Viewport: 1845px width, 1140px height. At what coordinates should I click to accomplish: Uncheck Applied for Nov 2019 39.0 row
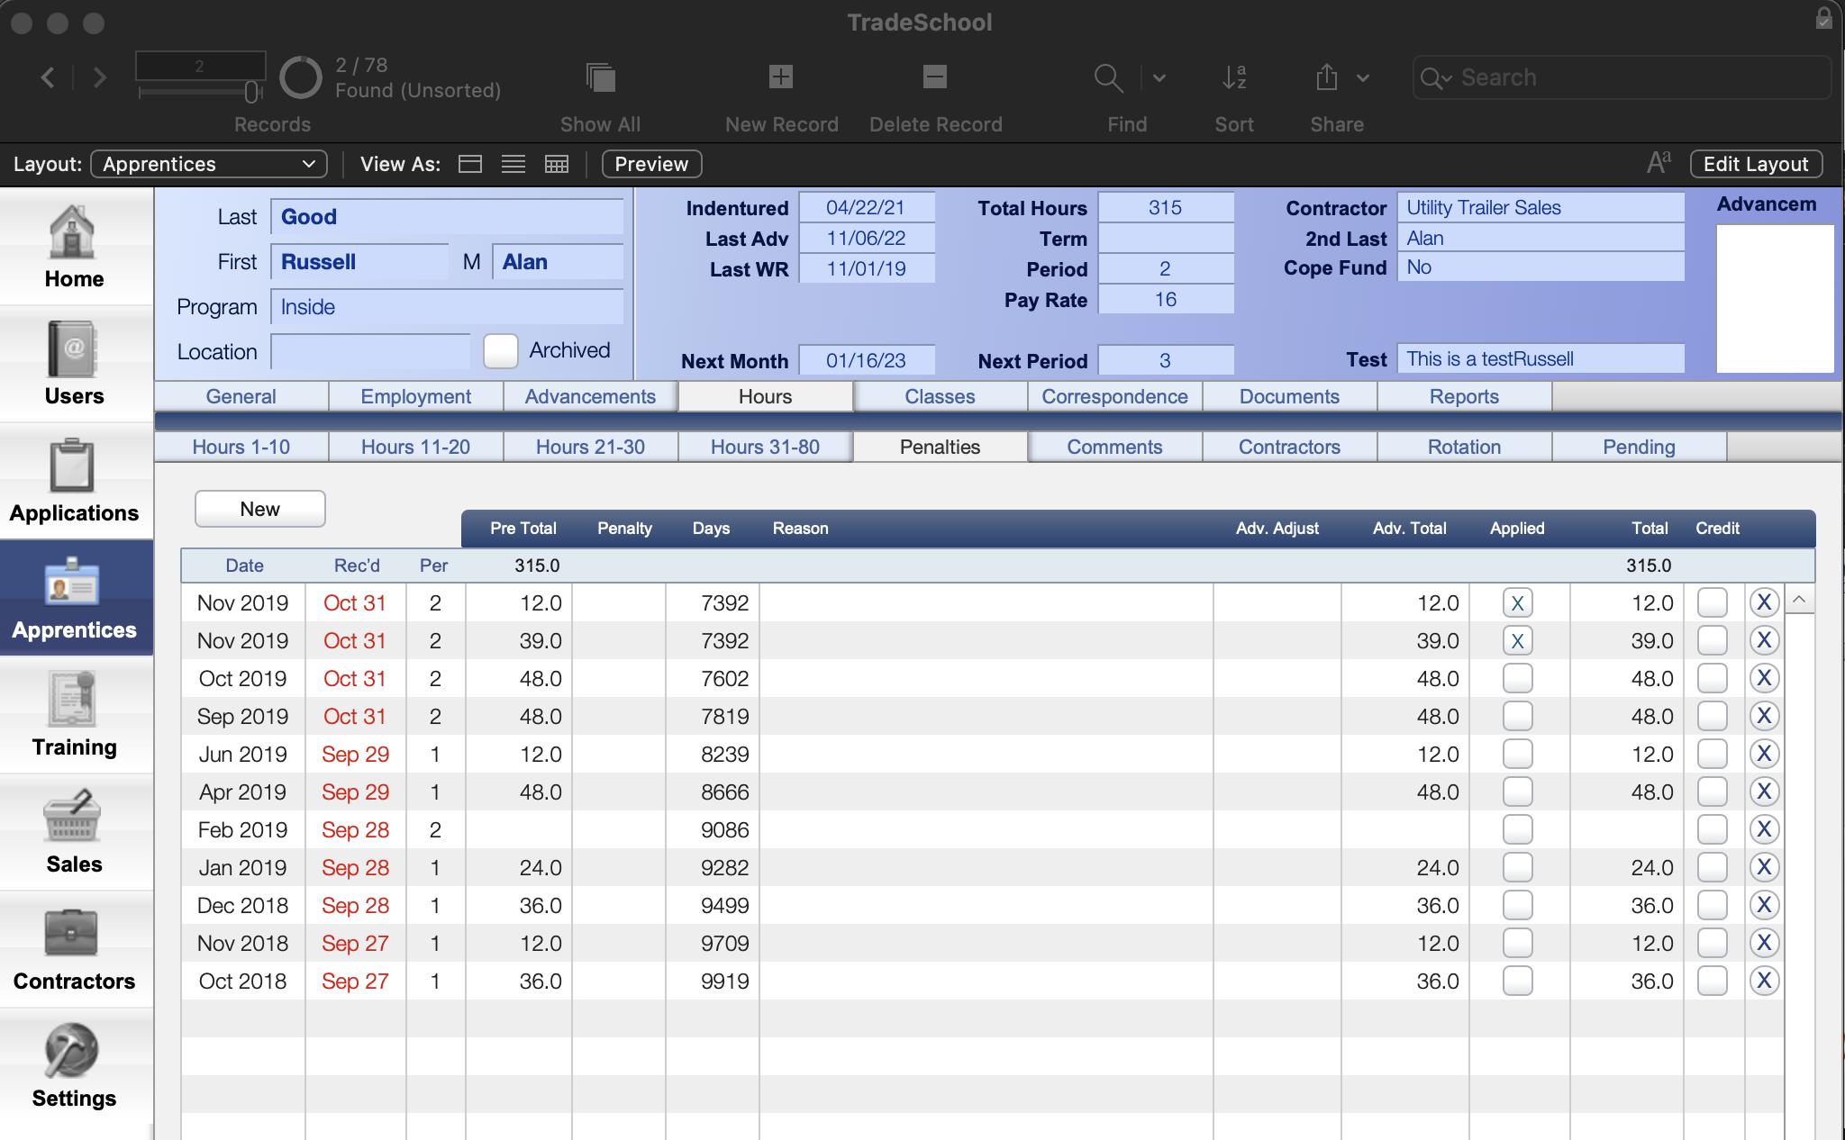1518,641
